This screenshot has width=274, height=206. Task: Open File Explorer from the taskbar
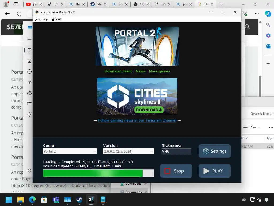20,200
